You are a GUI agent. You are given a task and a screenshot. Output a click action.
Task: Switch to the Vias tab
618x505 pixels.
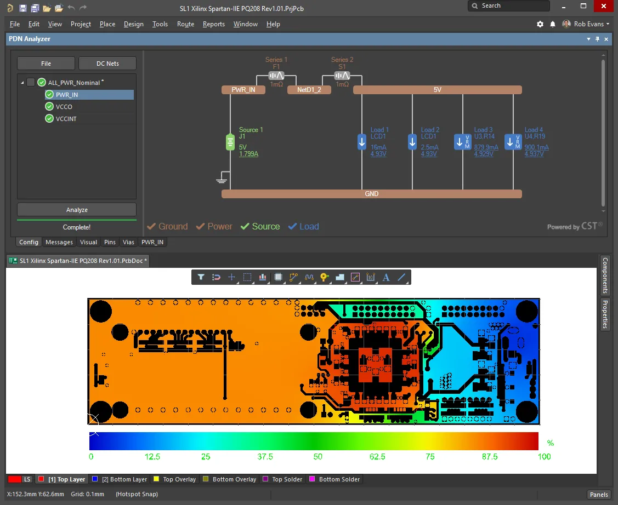pyautogui.click(x=128, y=242)
